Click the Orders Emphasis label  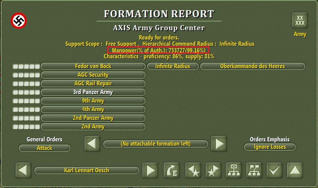270,139
